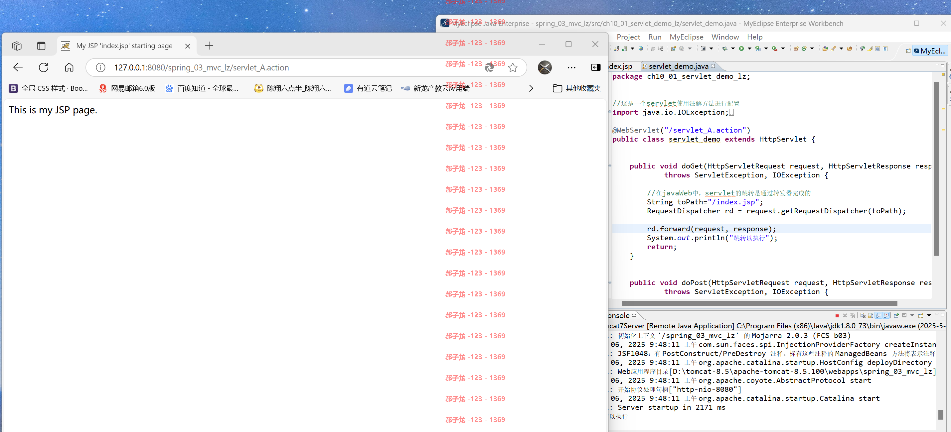The image size is (951, 432).
Task: Click the Clear Console icon
Action: [863, 316]
